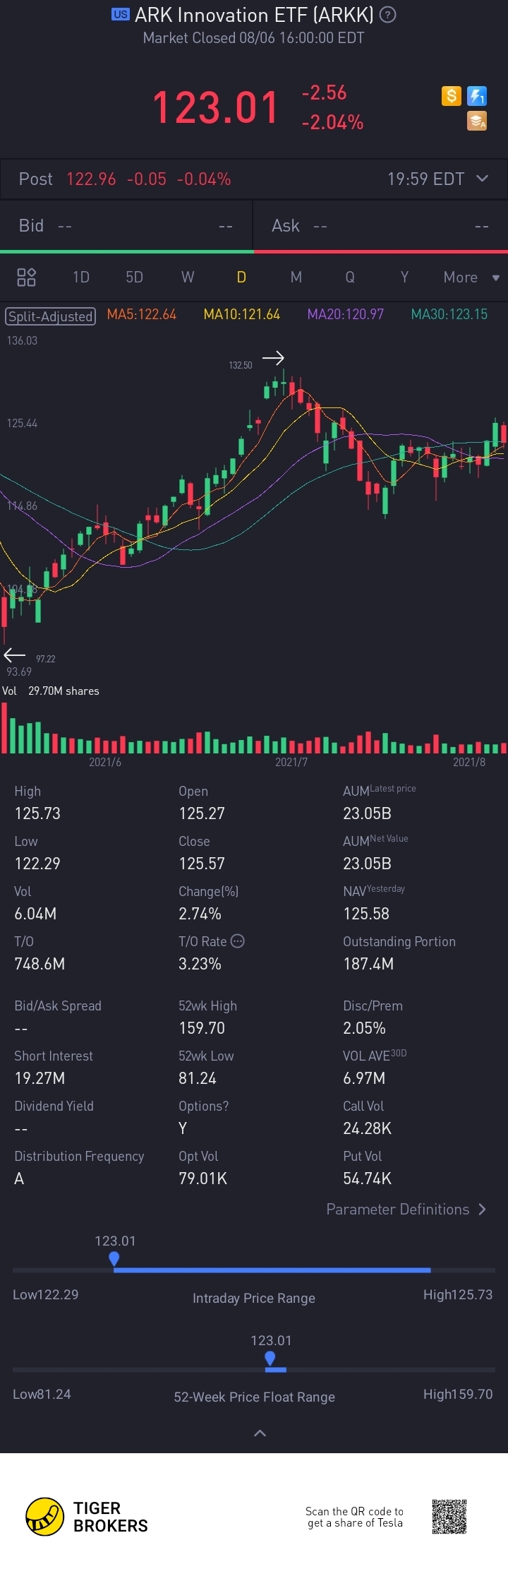Viewport: 508px width, 1581px height.
Task: Select the monthly M chart period
Action: (296, 277)
